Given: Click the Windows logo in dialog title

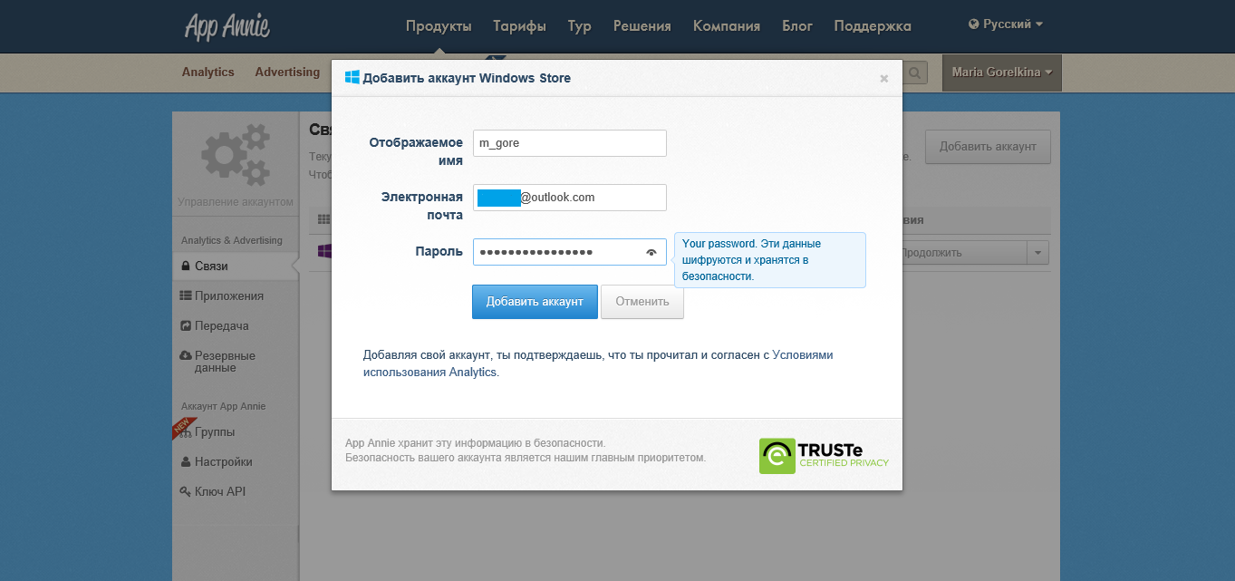Looking at the screenshot, I should (352, 77).
